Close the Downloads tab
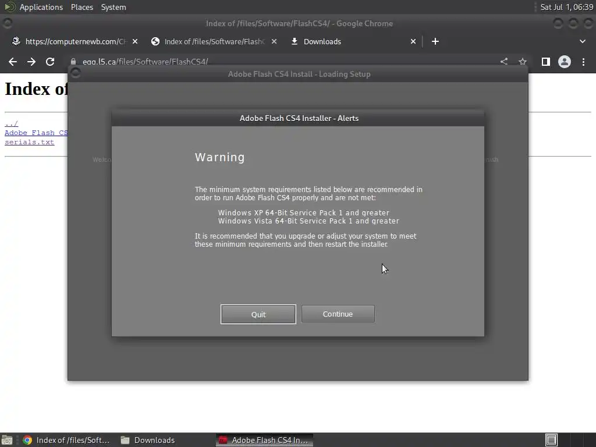 413,41
